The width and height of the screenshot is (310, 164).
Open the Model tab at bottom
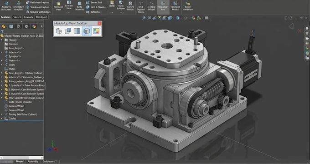point(20,161)
